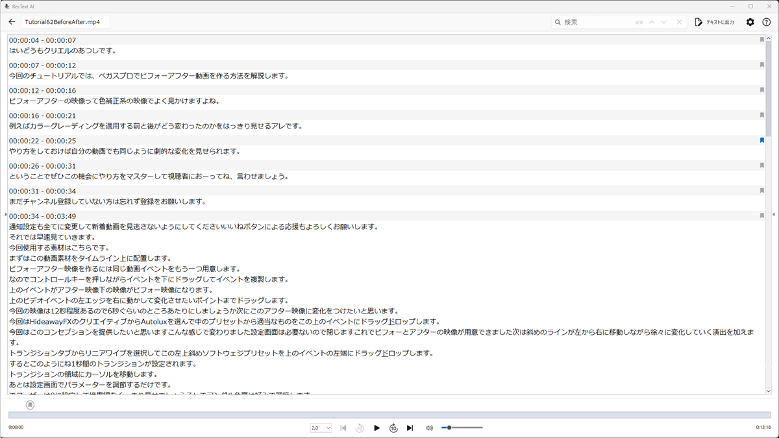779x438 pixels.
Task: Open the 2.0 playback speed dropdown
Action: [321, 428]
